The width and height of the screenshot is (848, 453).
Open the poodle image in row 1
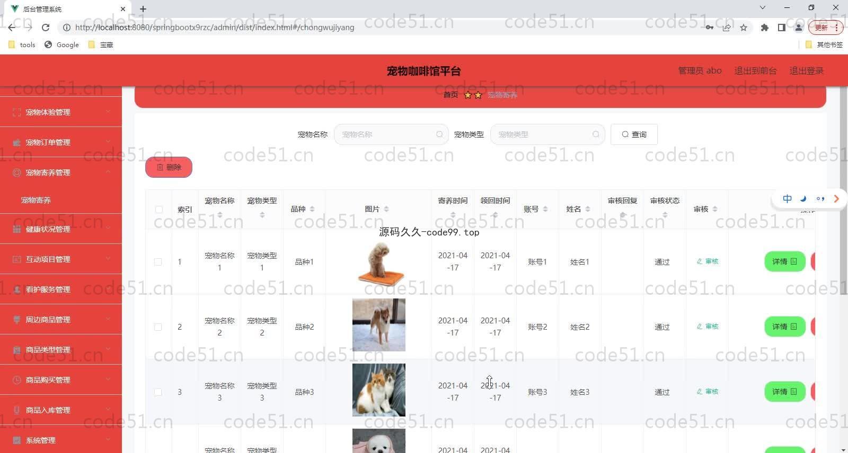pyautogui.click(x=379, y=262)
